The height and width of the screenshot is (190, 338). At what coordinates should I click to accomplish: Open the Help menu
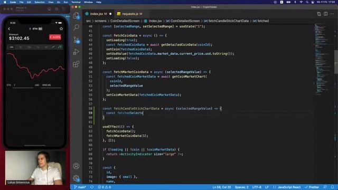99,2
